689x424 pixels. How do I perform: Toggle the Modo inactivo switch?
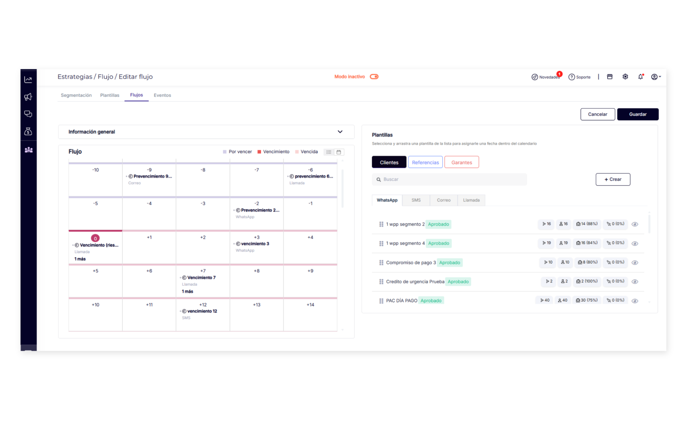click(374, 76)
